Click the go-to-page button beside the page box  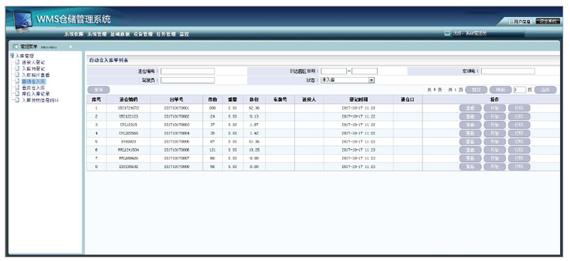(501, 90)
